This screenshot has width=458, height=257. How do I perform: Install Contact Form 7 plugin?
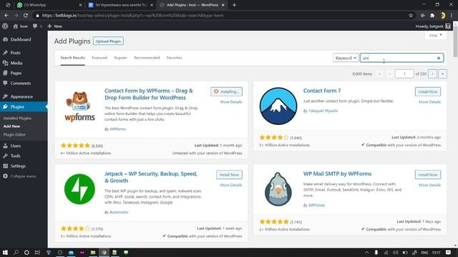click(428, 92)
